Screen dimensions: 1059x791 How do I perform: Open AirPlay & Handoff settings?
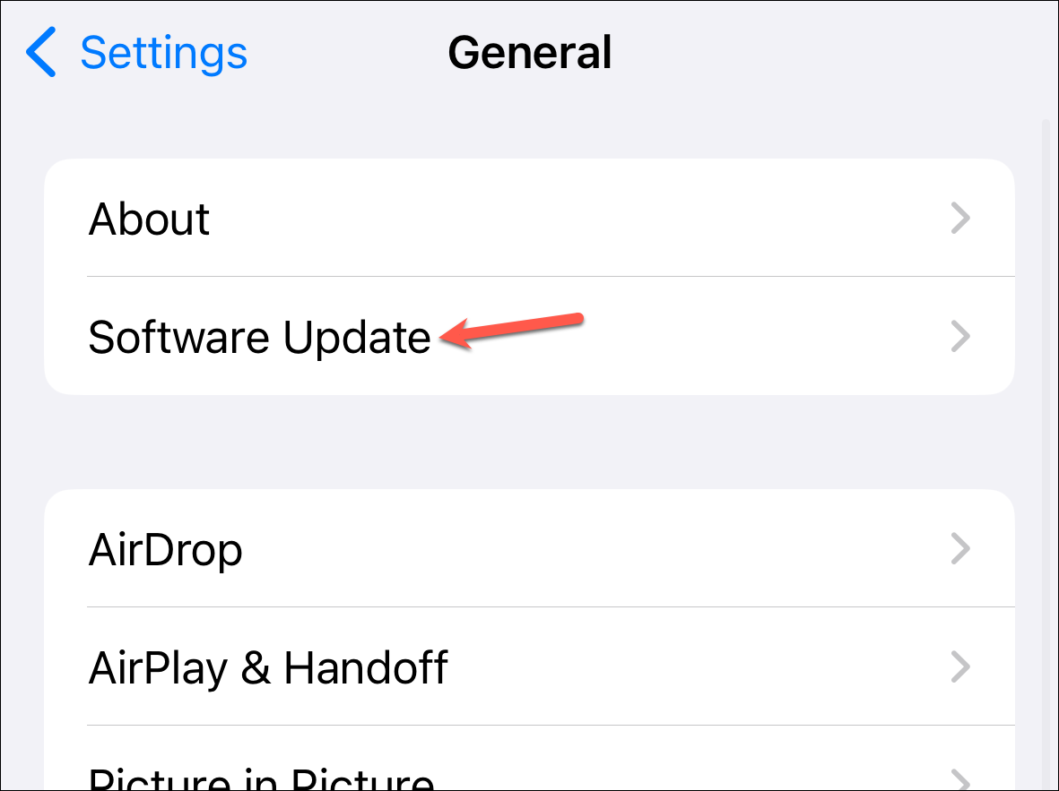pos(529,666)
